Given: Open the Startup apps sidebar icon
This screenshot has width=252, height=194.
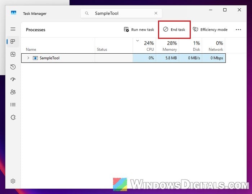Looking at the screenshot, I should (13, 79).
